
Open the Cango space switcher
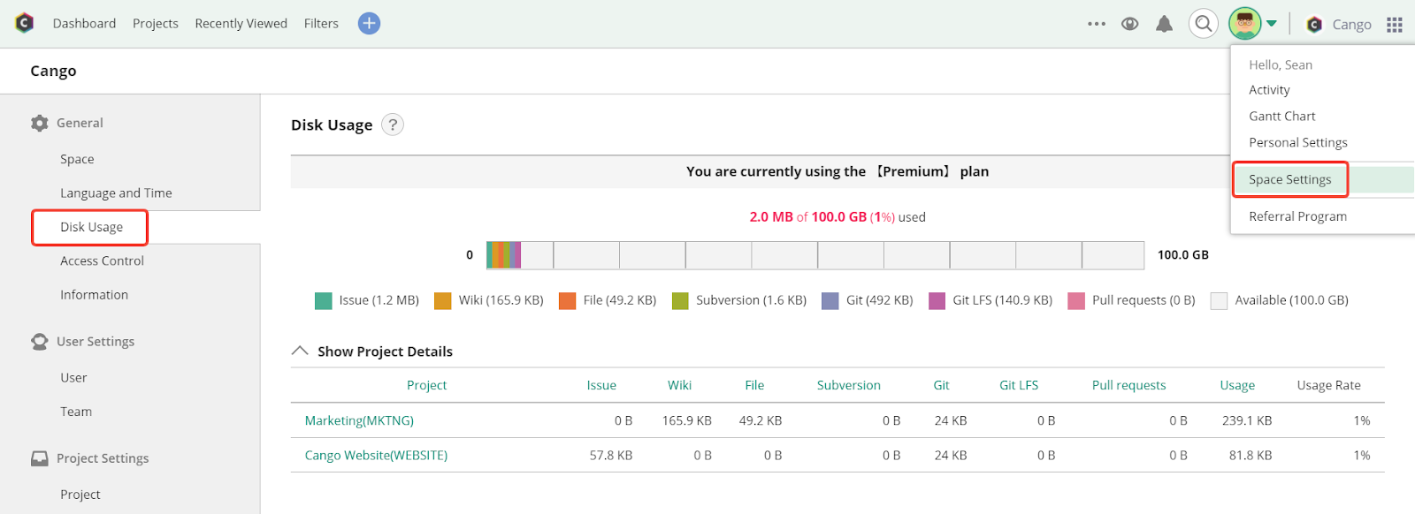pos(1339,25)
